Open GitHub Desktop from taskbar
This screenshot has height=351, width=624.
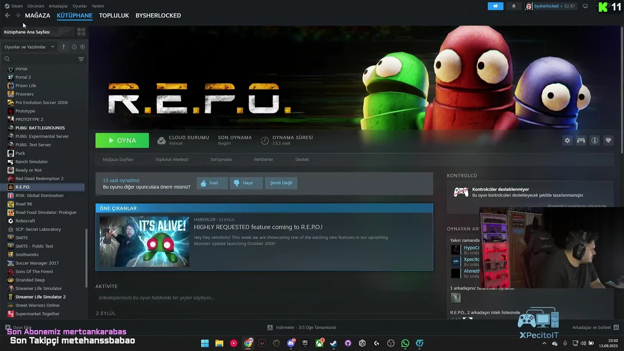tap(348, 343)
